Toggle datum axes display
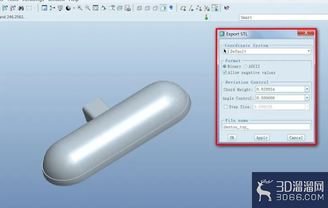 (191, 8)
